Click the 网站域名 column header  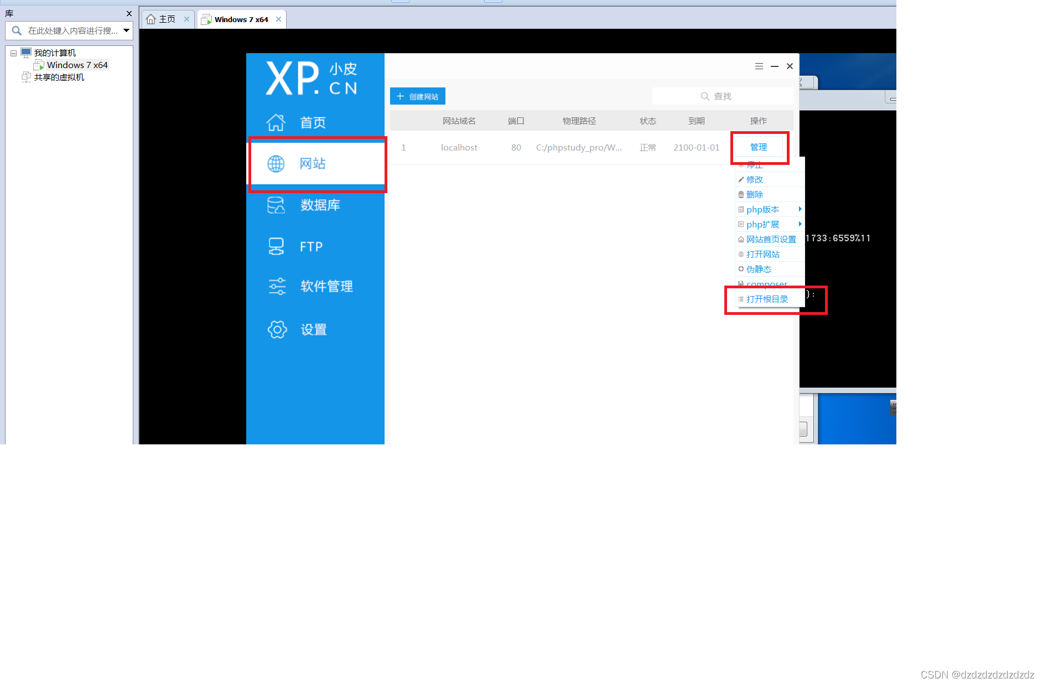click(x=459, y=121)
